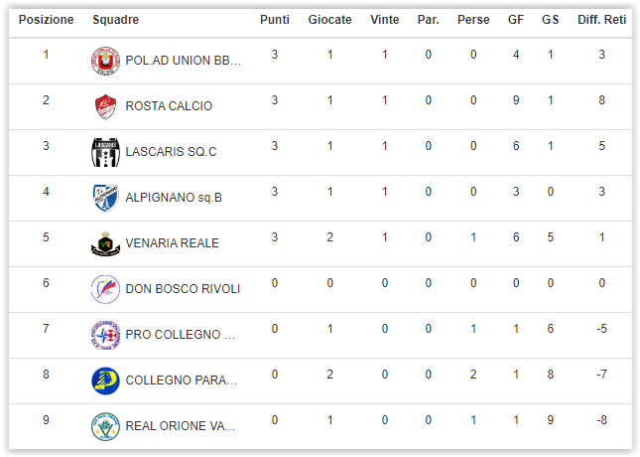Sort by the Punti column header
Screen dimensions: 640x457
tap(275, 20)
